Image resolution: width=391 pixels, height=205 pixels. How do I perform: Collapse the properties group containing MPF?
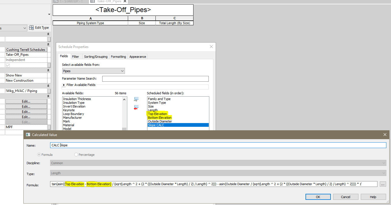[x=48, y=96]
